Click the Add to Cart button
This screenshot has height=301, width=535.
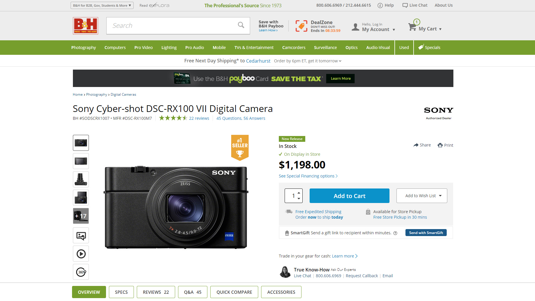tap(349, 196)
